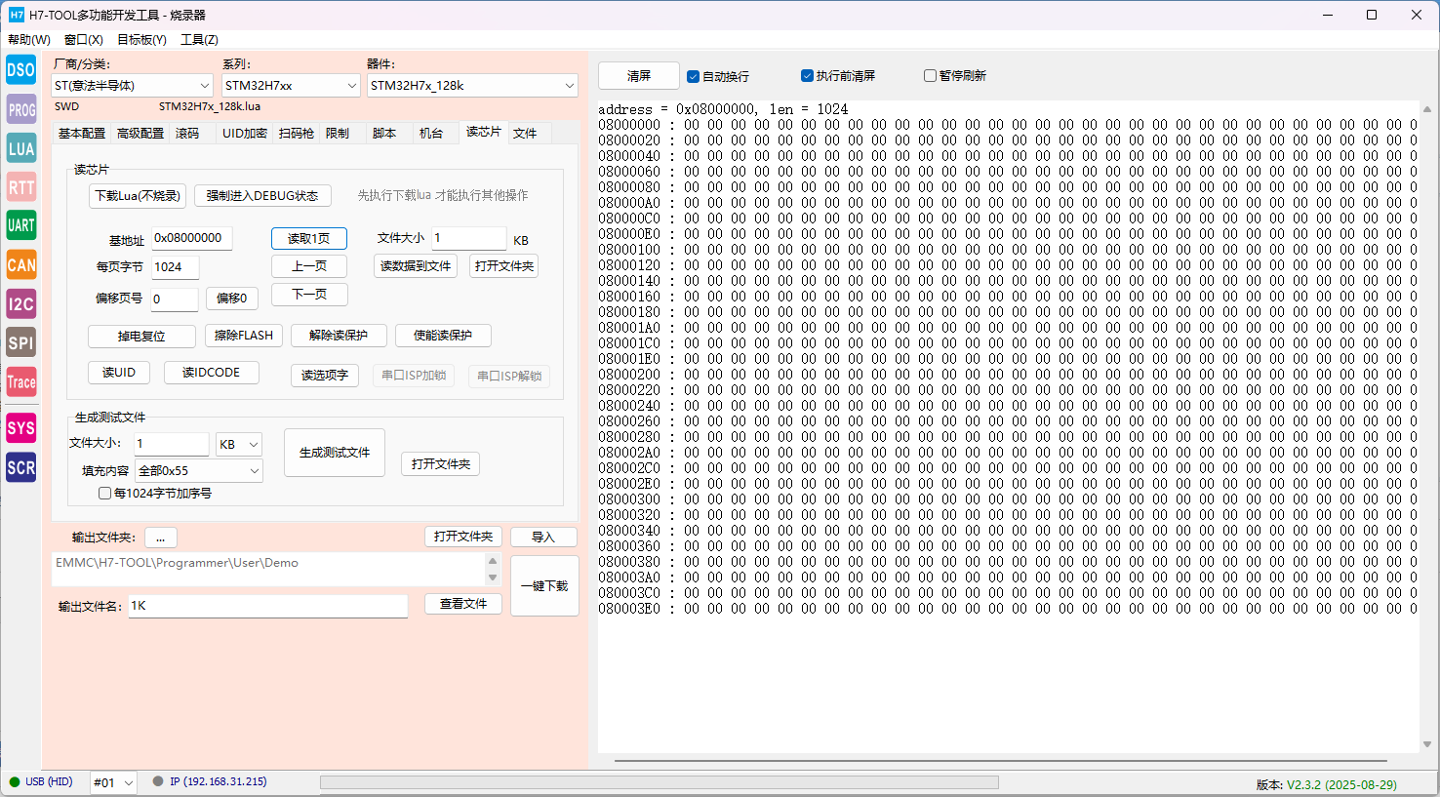The image size is (1440, 797).
Task: Click the 读UID button
Action: (x=119, y=373)
